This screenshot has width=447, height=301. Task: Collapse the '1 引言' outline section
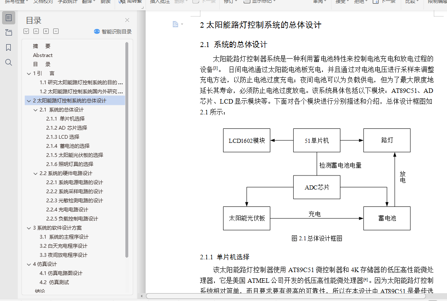pos(29,73)
